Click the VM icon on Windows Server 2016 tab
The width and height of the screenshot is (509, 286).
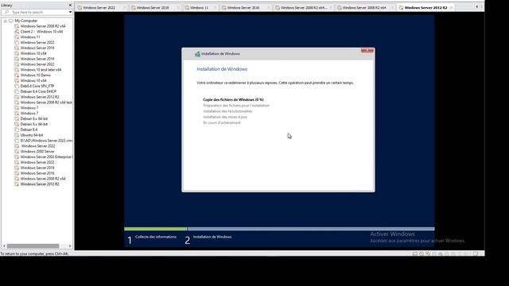224,7
